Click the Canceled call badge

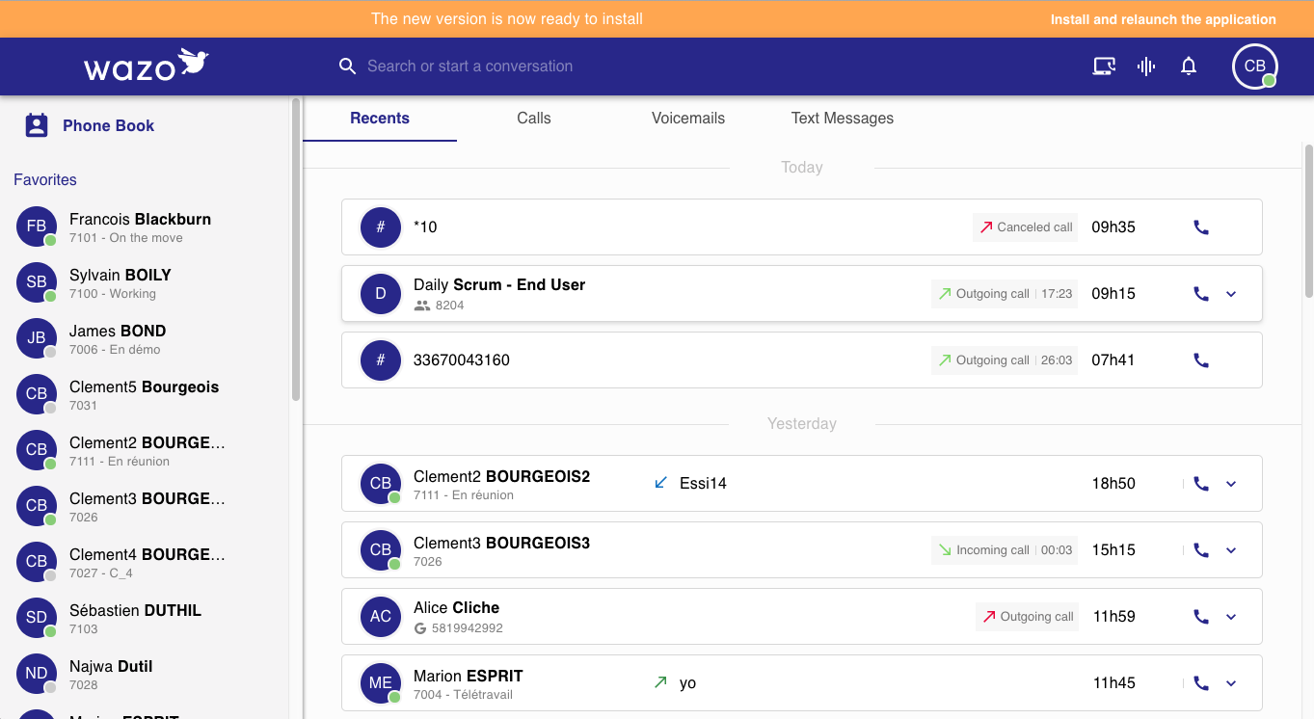pos(1026,227)
